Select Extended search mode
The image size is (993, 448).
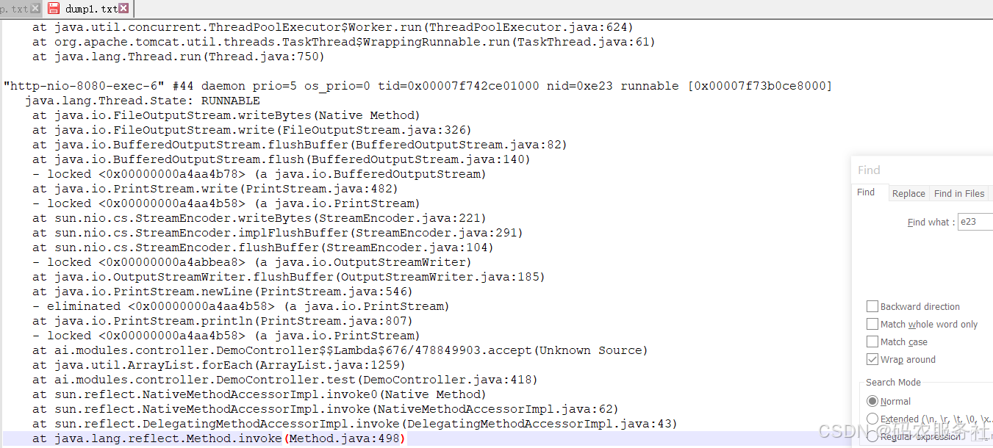[872, 419]
